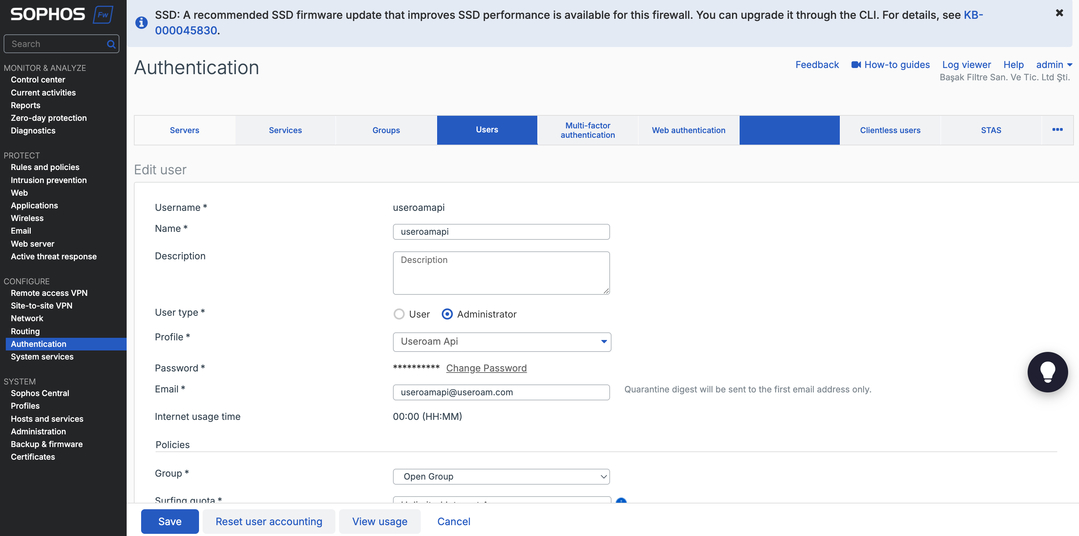Click the Email input field

tap(502, 392)
